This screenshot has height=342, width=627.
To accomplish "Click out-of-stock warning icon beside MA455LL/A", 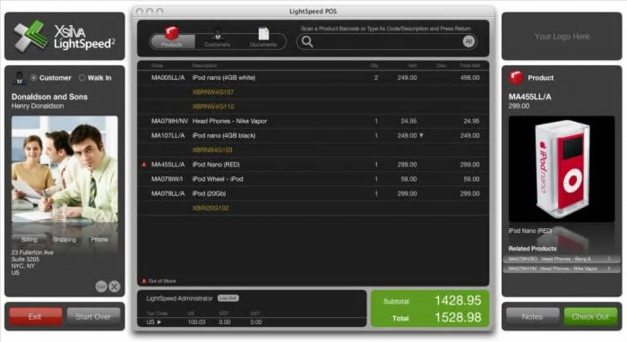I will (x=144, y=165).
